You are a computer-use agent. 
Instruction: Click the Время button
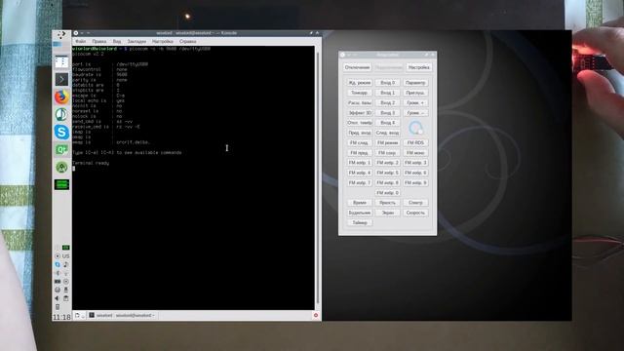coord(360,203)
